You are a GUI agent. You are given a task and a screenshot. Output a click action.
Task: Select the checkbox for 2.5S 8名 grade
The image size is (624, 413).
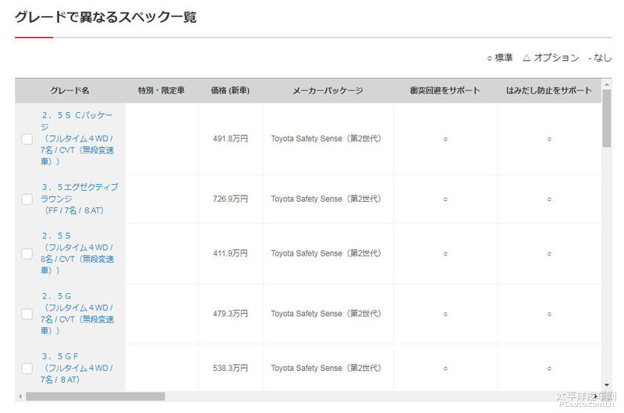pyautogui.click(x=27, y=253)
